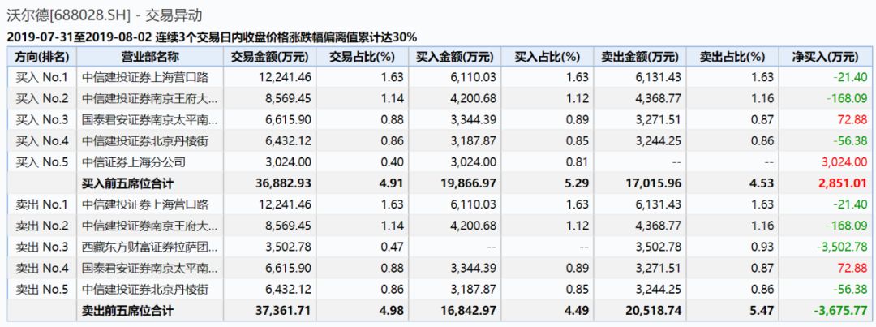Click the net value -3,502.78
The width and height of the screenshot is (876, 327).
click(841, 247)
